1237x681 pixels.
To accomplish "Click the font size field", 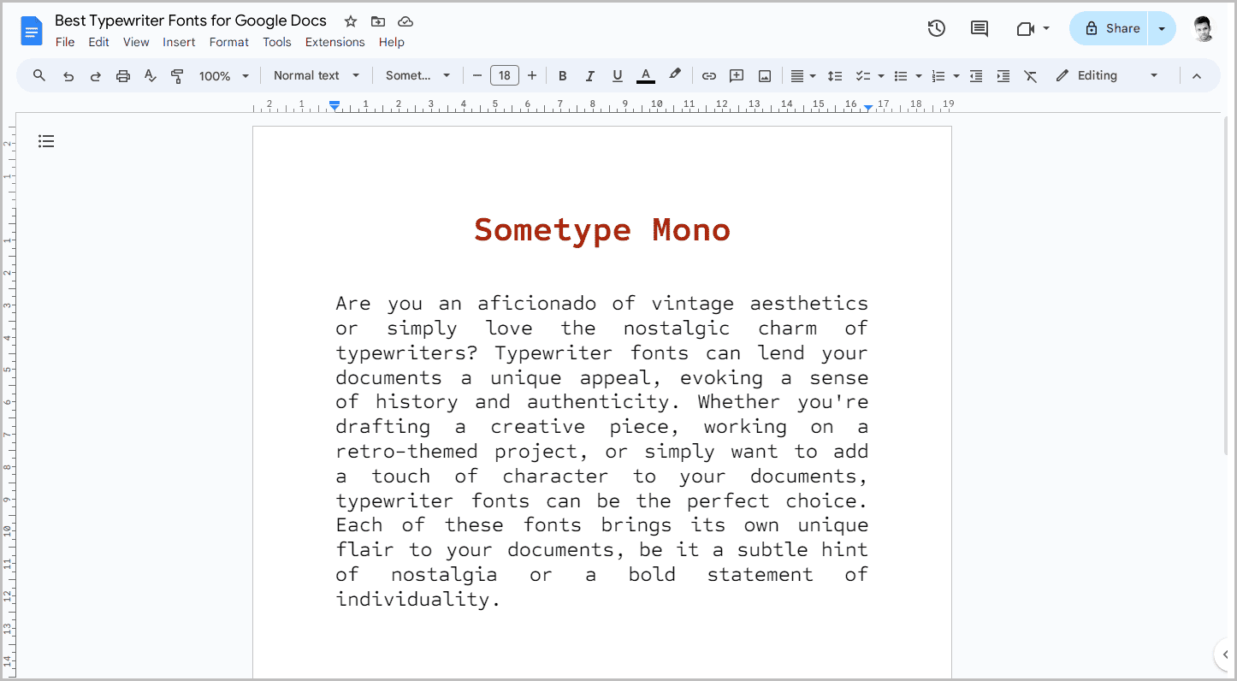I will (x=505, y=76).
